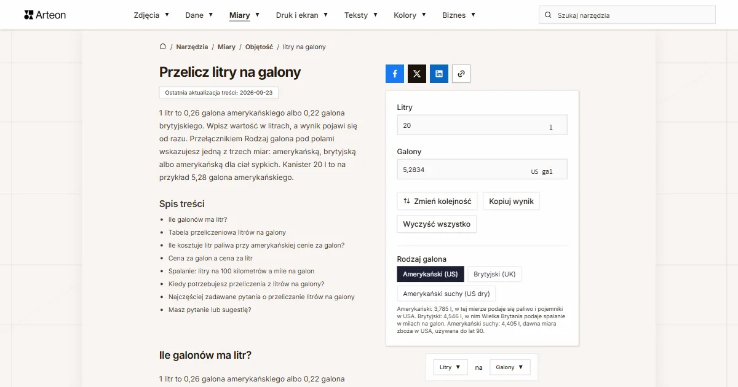Click Kopiuj wynik button

point(512,201)
